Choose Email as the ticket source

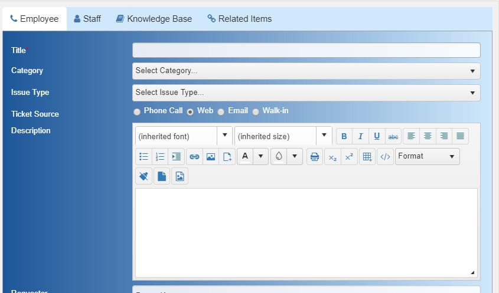pos(221,112)
